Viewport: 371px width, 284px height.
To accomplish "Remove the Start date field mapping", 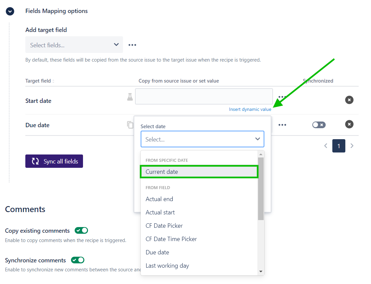I will pos(349,100).
